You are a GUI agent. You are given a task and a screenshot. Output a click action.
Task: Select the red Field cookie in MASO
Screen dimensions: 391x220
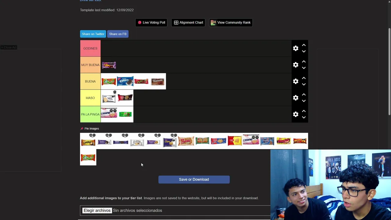125,98
